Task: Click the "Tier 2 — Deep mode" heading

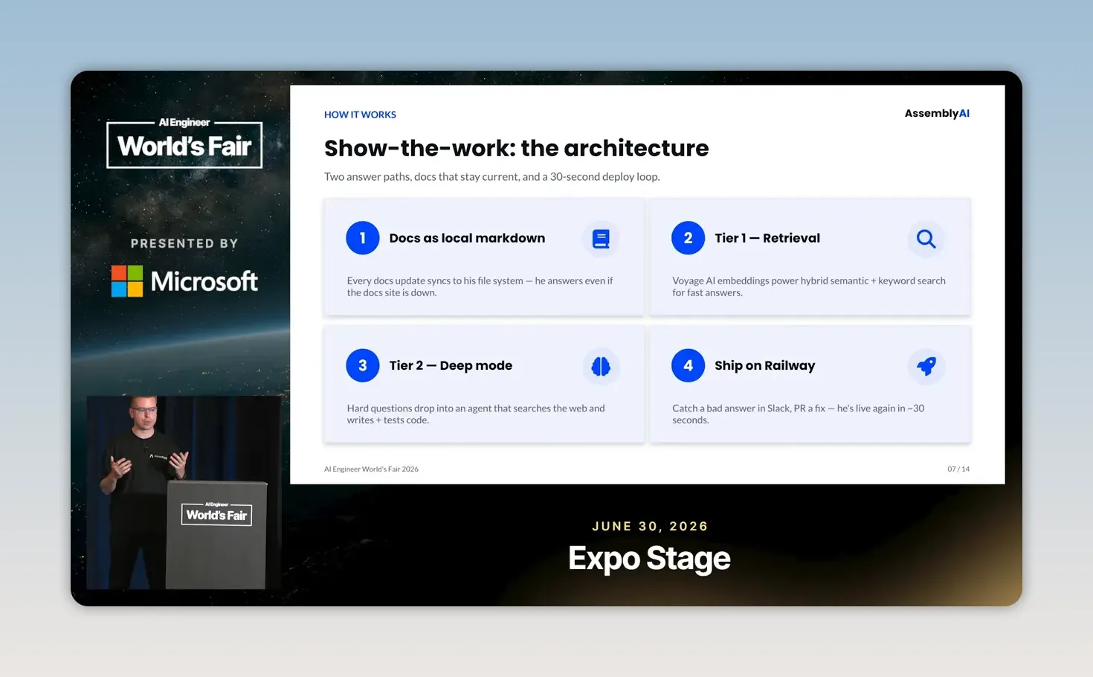Action: 451,365
